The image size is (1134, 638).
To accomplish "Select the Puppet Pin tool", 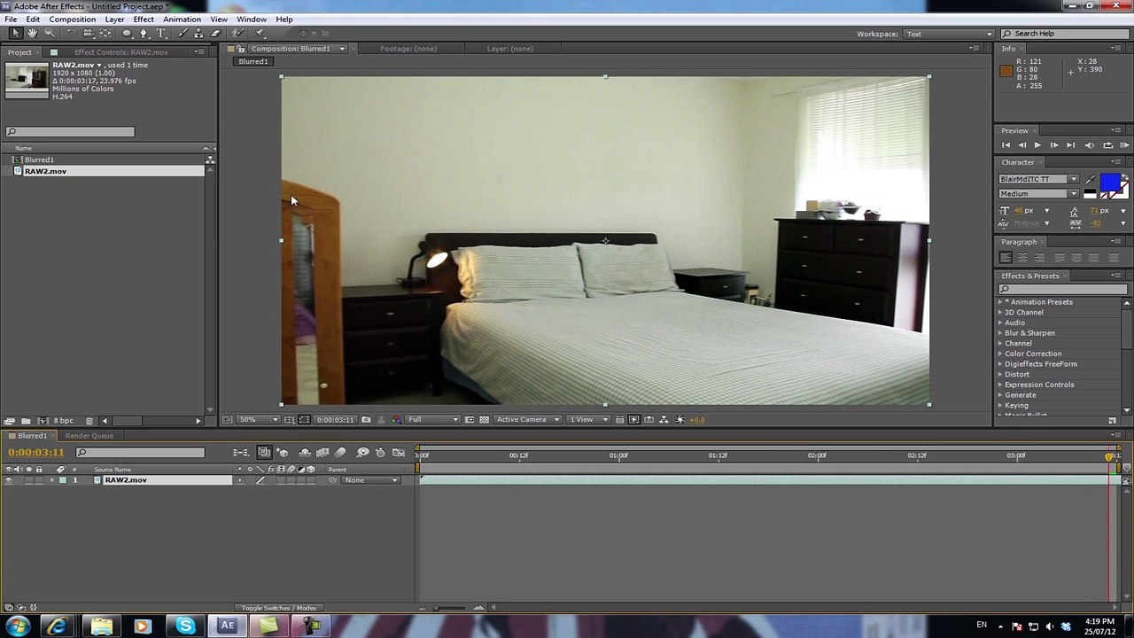I will (x=259, y=34).
